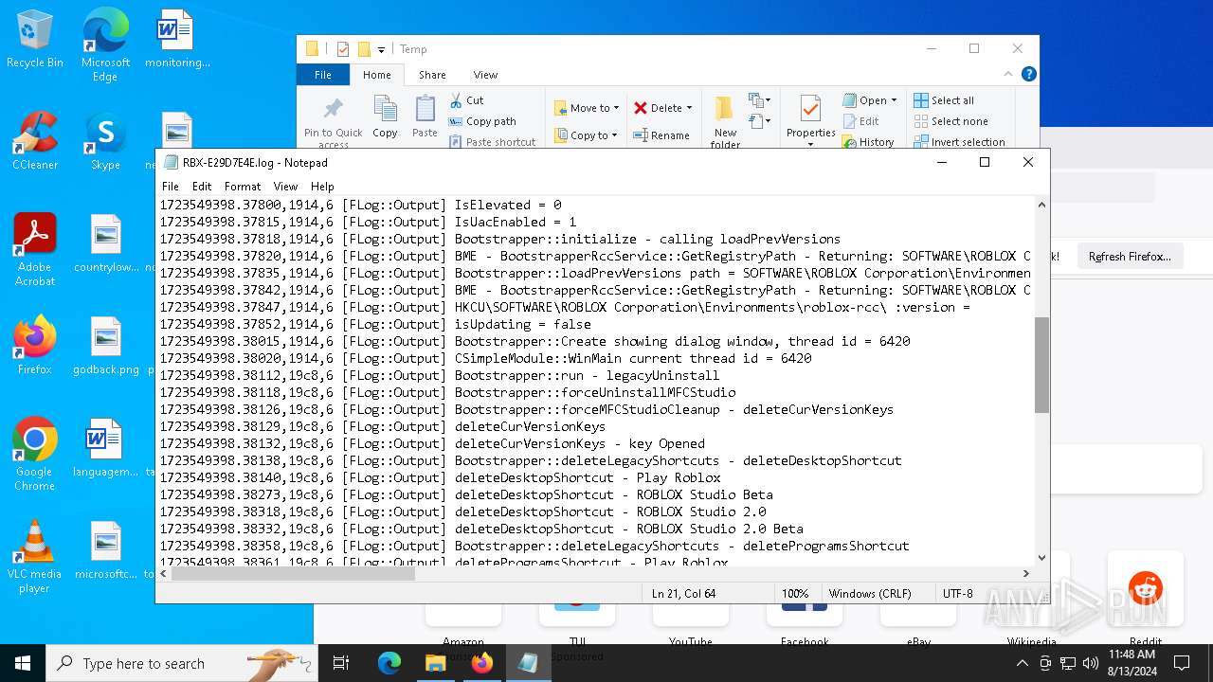Viewport: 1213px width, 682px height.
Task: Open Firefox desktop icon
Action: coord(35,345)
